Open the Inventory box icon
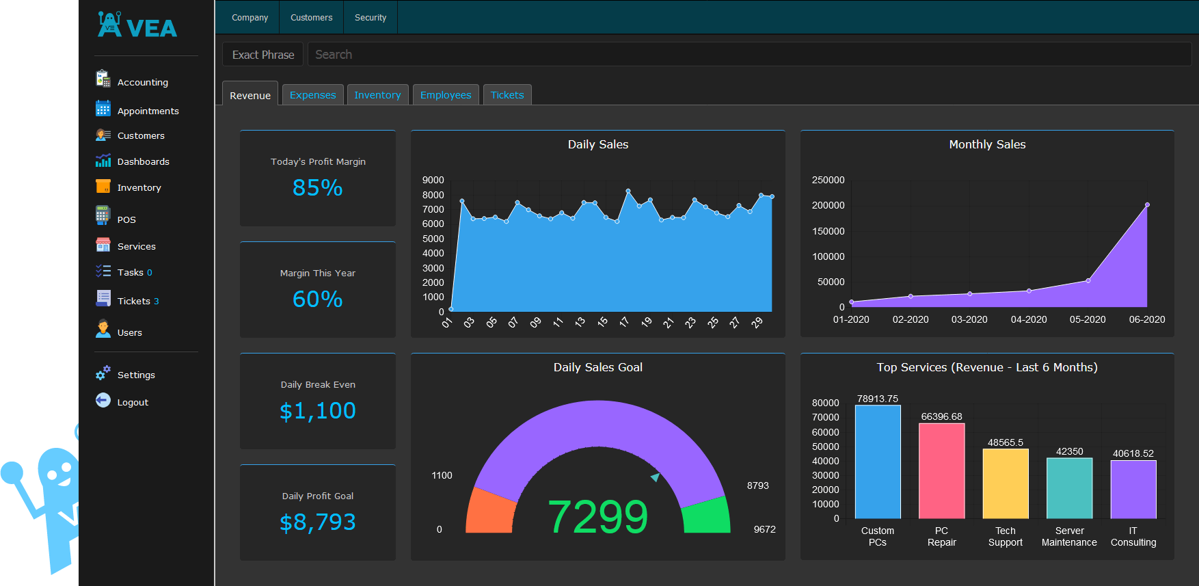Viewport: 1199px width, 586px height. 103,187
